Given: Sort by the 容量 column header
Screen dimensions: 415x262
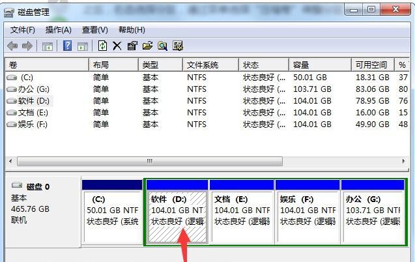Looking at the screenshot, I should [x=321, y=65].
